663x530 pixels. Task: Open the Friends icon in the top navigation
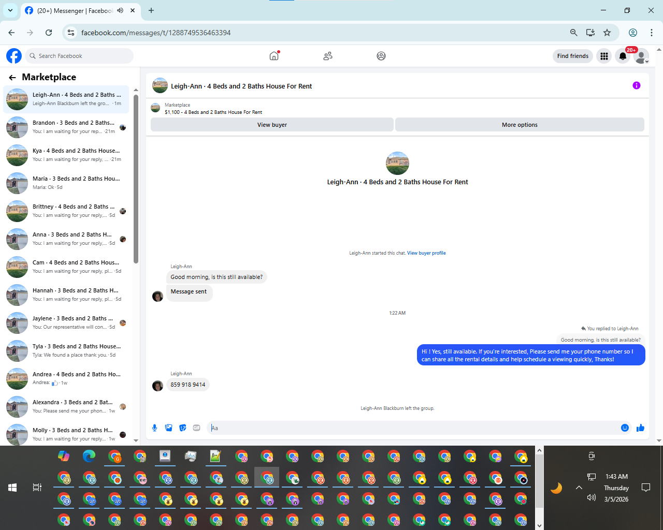tap(328, 56)
